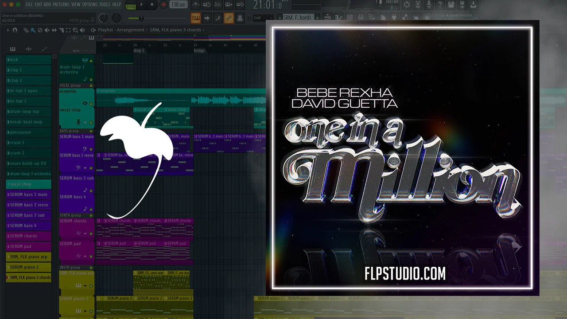This screenshot has width=567, height=319.
Task: Select the Playlist Playback speaker tool
Action: [x=83, y=30]
